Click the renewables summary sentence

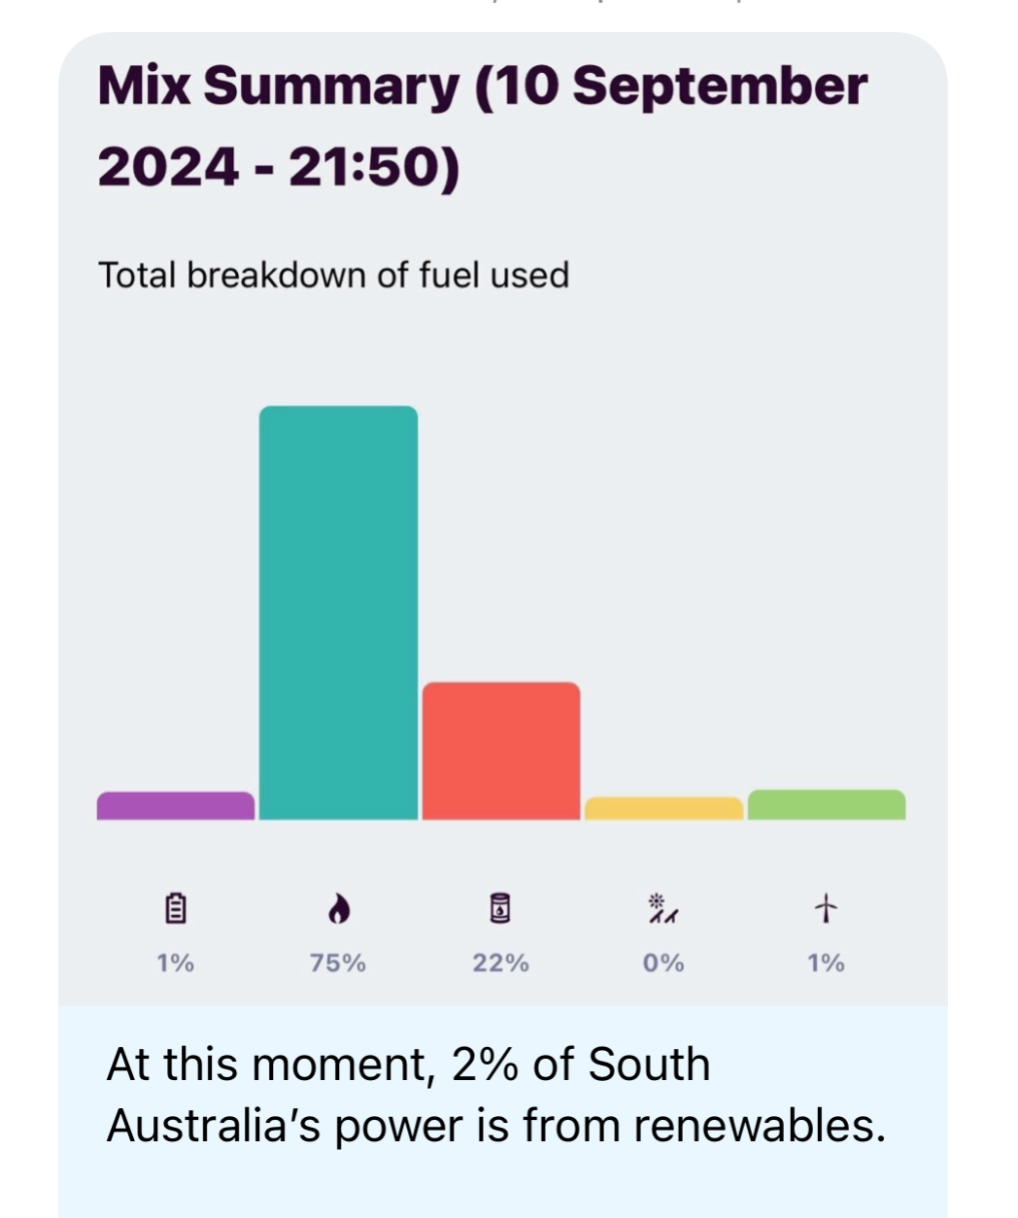496,1095
